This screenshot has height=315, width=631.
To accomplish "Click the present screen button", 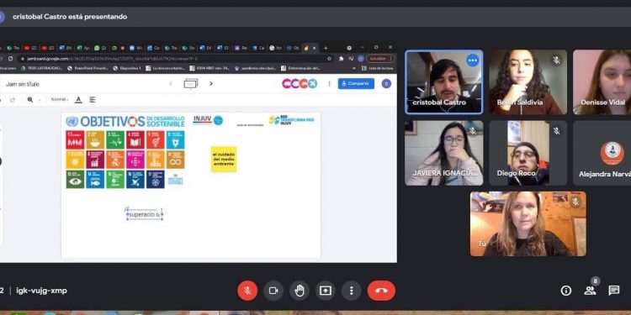I will pos(325,291).
